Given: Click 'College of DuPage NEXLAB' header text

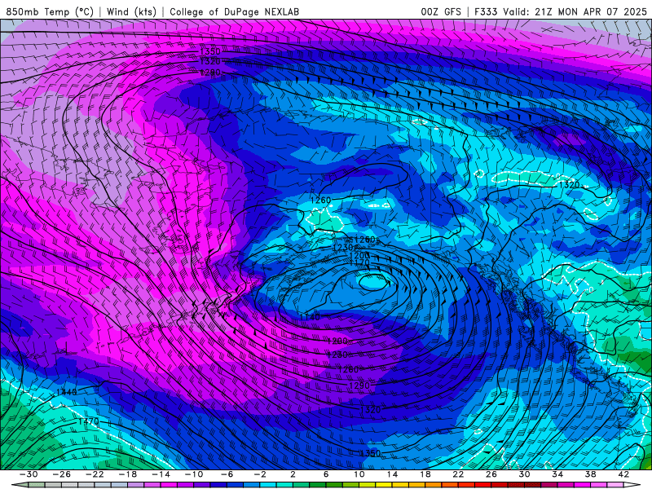Looking at the screenshot, I should tap(234, 11).
